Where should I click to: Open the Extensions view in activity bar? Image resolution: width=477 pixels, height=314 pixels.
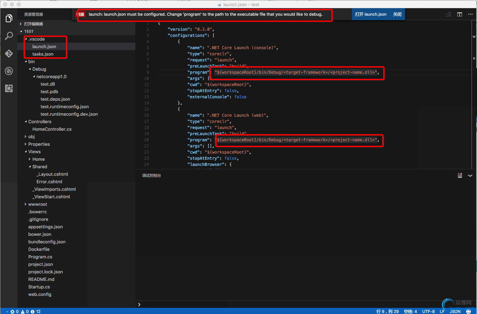point(9,88)
